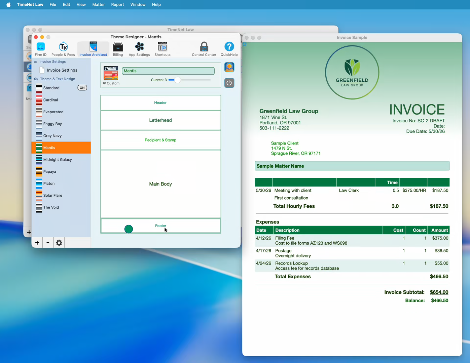The height and width of the screenshot is (363, 470).
Task: Open QuickHelp question mark icon
Action: [x=229, y=49]
